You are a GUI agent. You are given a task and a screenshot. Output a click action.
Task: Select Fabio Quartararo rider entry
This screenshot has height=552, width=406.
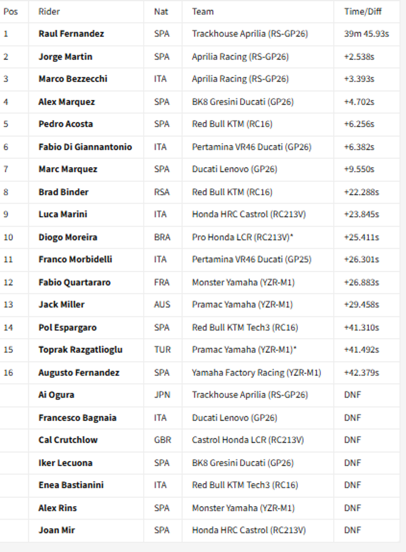74,283
